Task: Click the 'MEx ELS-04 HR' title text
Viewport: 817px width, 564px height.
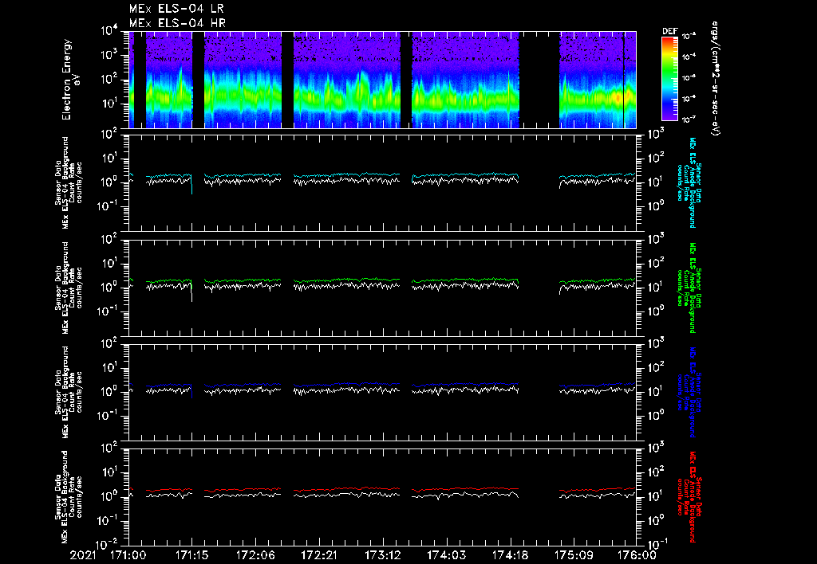Action: click(x=177, y=23)
